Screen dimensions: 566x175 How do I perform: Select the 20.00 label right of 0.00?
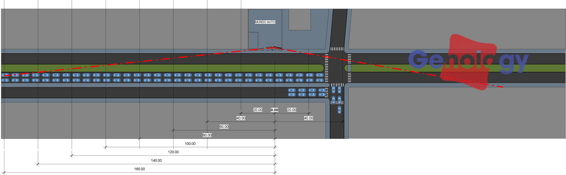291,110
